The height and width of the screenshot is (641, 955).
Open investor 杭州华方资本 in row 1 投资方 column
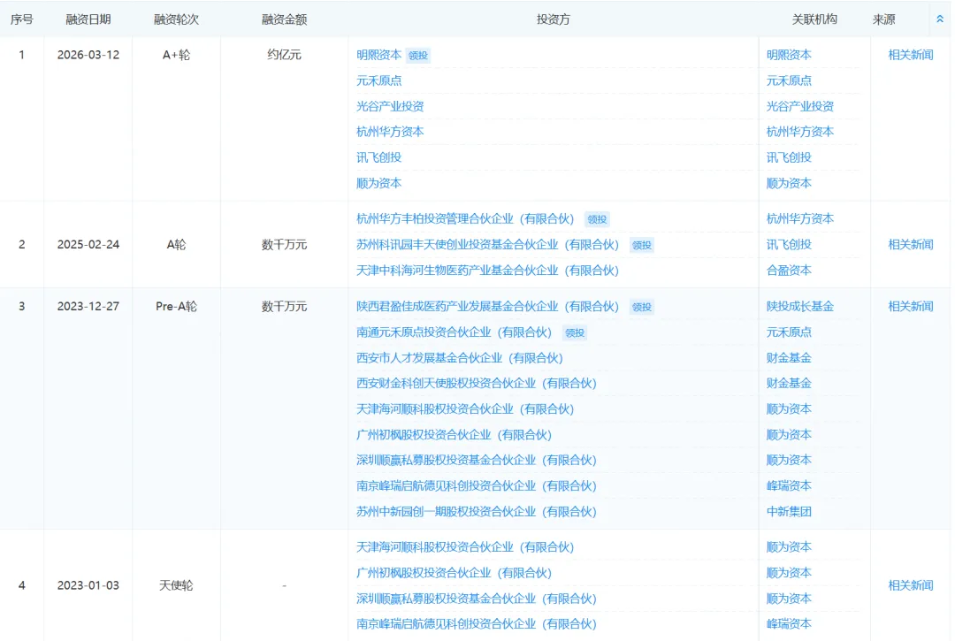tap(390, 132)
